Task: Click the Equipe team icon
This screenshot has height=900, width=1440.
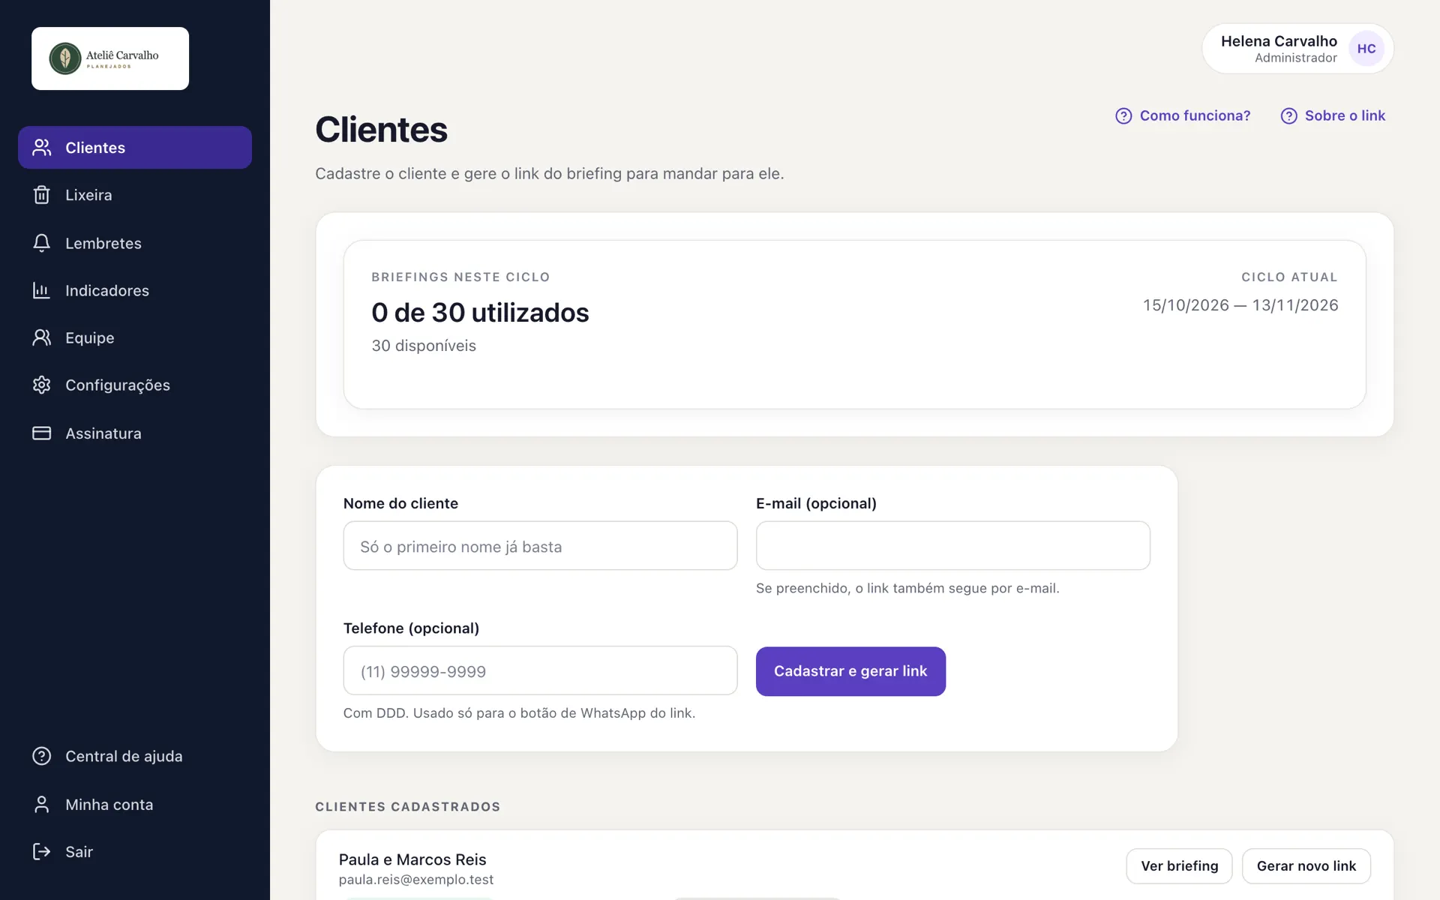Action: click(x=42, y=337)
